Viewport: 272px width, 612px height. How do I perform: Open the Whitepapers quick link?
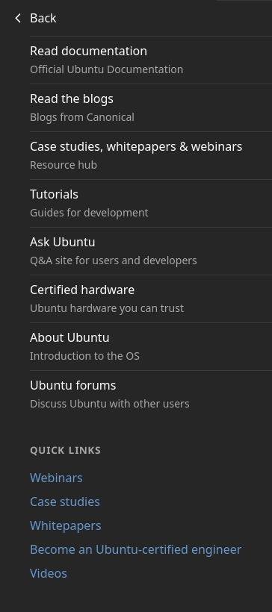[x=66, y=525]
